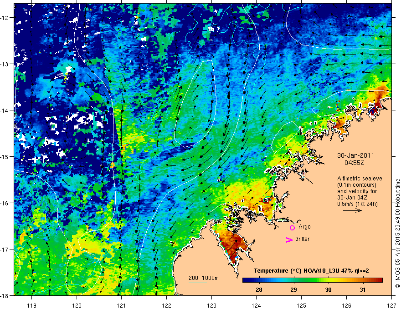The image size is (401, 309).
Task: Click the magenta Argo circle legend marker
Action: click(292, 228)
